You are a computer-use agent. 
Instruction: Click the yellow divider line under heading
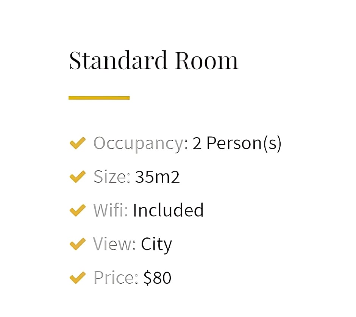99,98
